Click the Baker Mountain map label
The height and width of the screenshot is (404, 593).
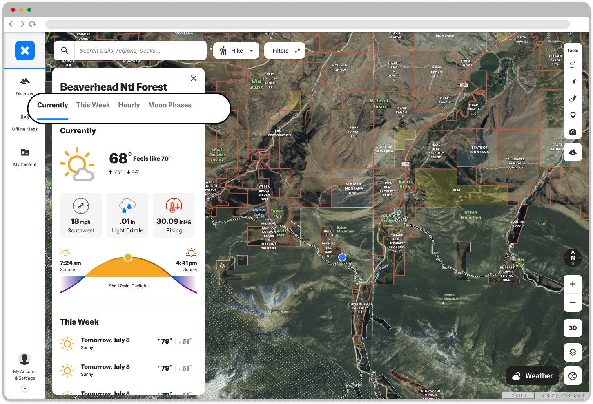coord(346,230)
